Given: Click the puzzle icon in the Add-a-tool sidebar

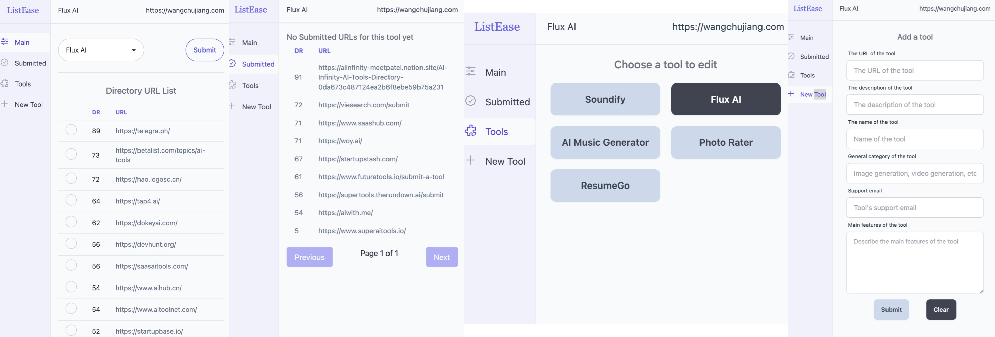Looking at the screenshot, I should point(791,75).
